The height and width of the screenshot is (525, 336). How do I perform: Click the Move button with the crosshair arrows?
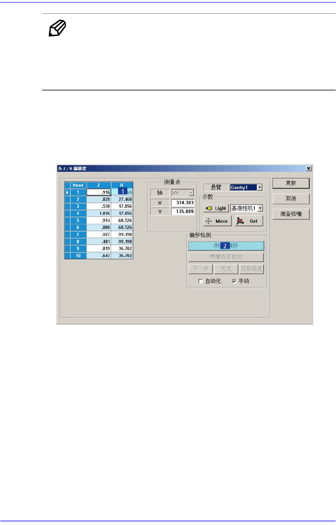(x=218, y=221)
